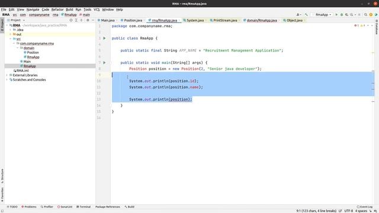
Task: Stop the running process square icon
Action: click(359, 15)
